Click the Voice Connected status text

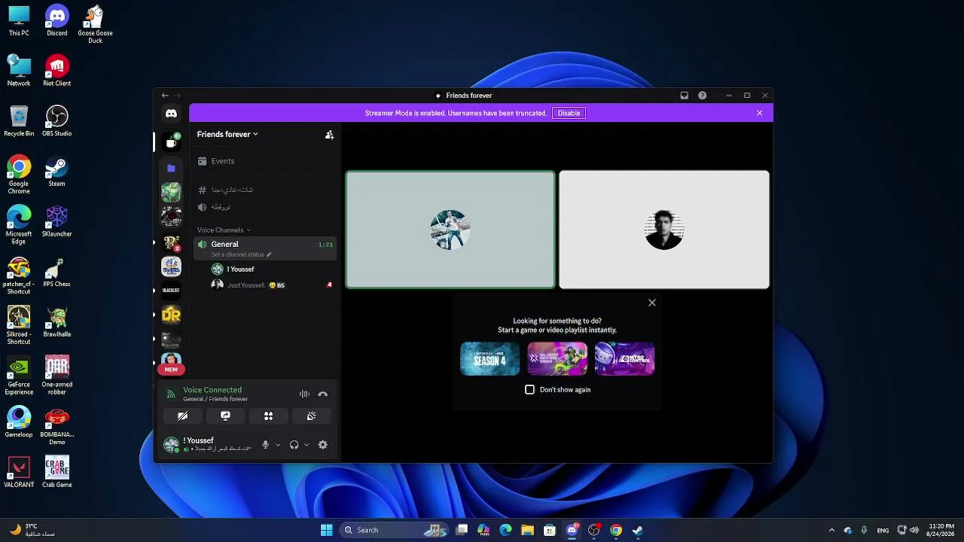(x=212, y=390)
